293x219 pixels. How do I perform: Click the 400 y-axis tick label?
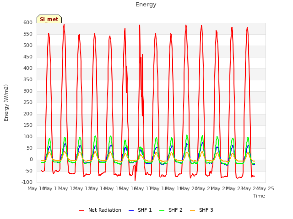pos(28,68)
